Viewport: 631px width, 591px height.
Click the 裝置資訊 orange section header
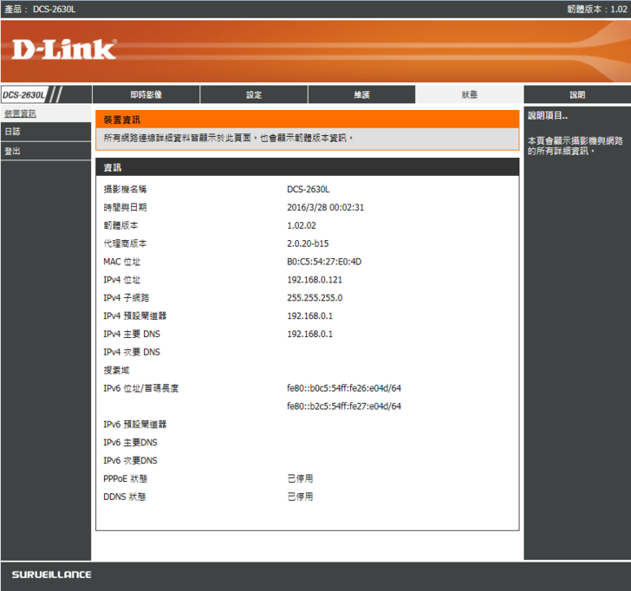click(307, 120)
